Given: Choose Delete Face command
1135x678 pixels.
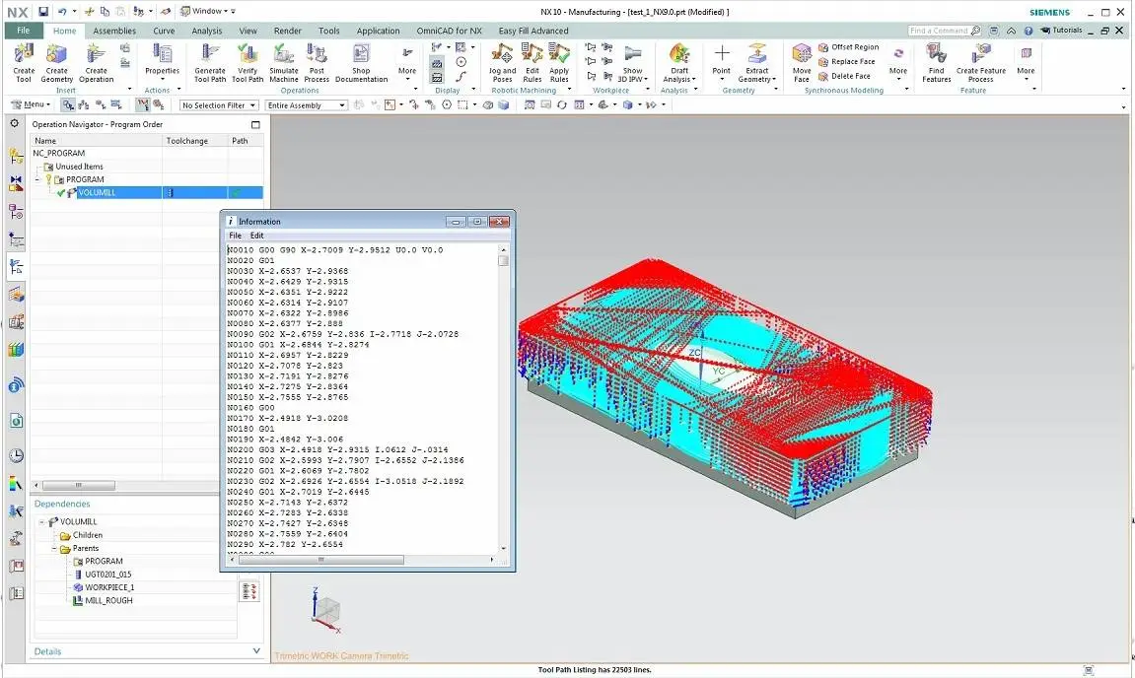Looking at the screenshot, I should pos(845,76).
